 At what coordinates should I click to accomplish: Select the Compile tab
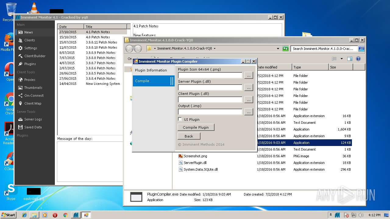[154, 81]
